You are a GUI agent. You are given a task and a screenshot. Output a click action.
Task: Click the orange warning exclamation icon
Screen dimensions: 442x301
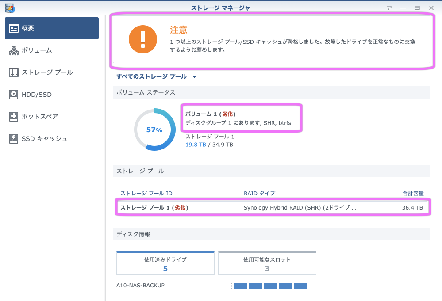click(x=143, y=39)
